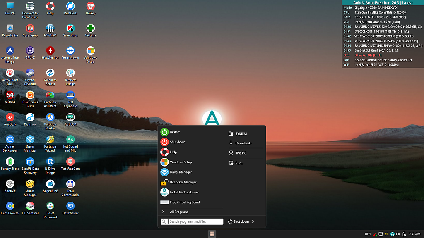Click the bottom Shut down power button
This screenshot has height=238, width=424.
click(x=238, y=221)
